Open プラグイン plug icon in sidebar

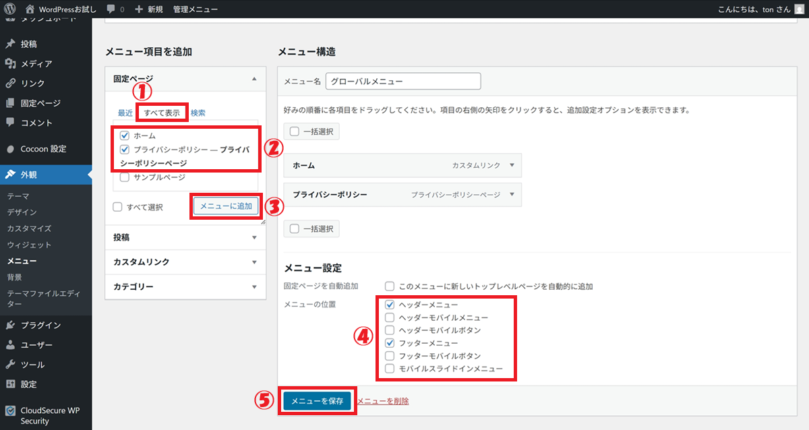[x=10, y=325]
